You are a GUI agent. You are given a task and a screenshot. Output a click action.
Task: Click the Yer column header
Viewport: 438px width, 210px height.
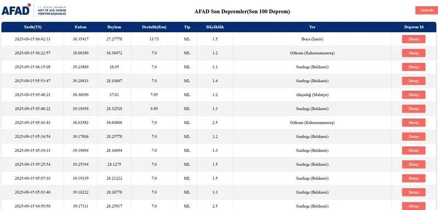(312, 27)
